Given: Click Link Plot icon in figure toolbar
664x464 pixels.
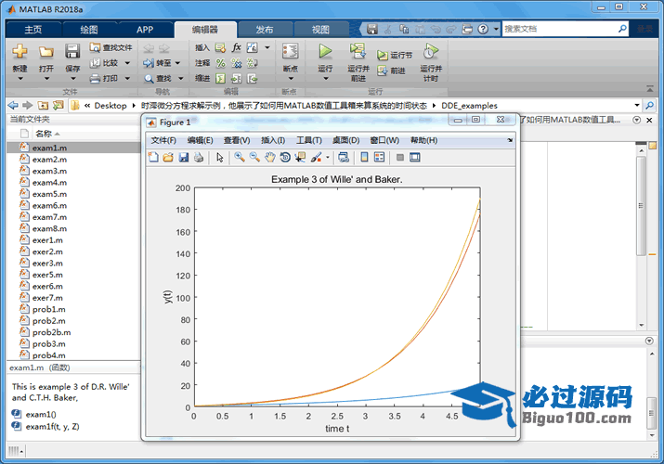Looking at the screenshot, I should pyautogui.click(x=344, y=158).
